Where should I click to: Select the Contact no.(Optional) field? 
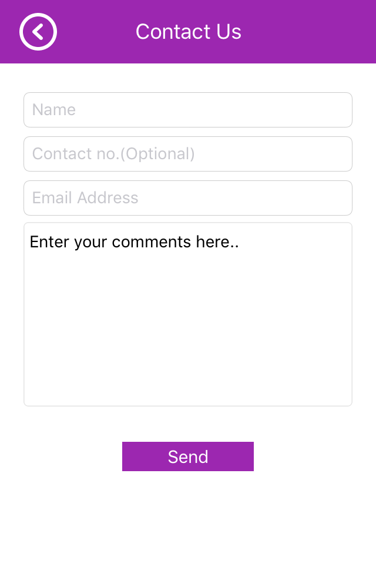click(188, 154)
